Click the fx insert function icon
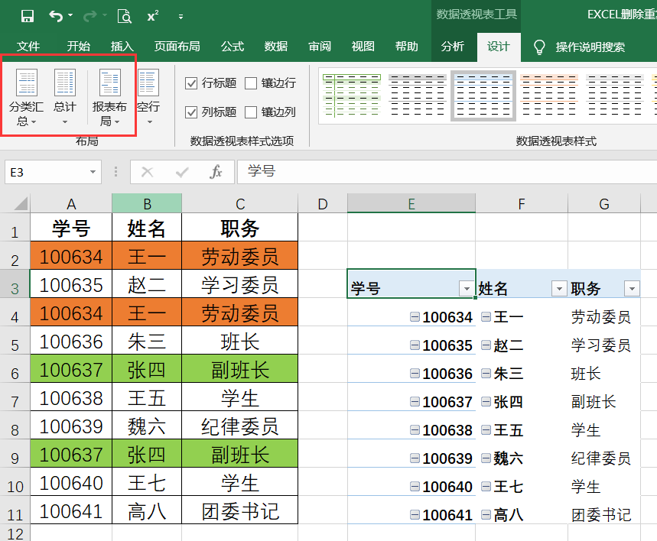This screenshot has width=657, height=541. pos(216,172)
